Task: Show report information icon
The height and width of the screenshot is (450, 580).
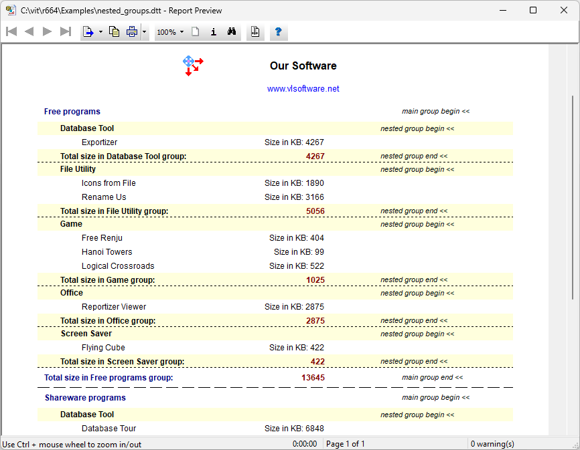Action: [214, 32]
